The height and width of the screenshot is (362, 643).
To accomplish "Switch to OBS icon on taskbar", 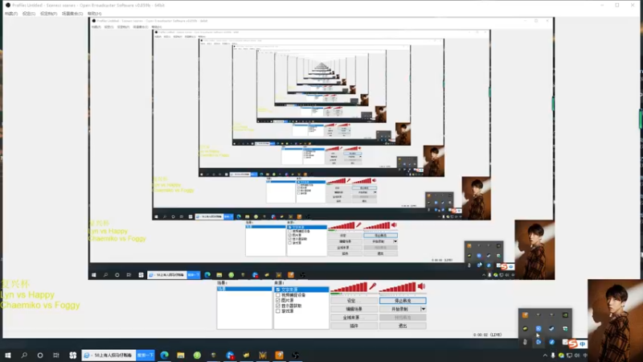I will 296,355.
